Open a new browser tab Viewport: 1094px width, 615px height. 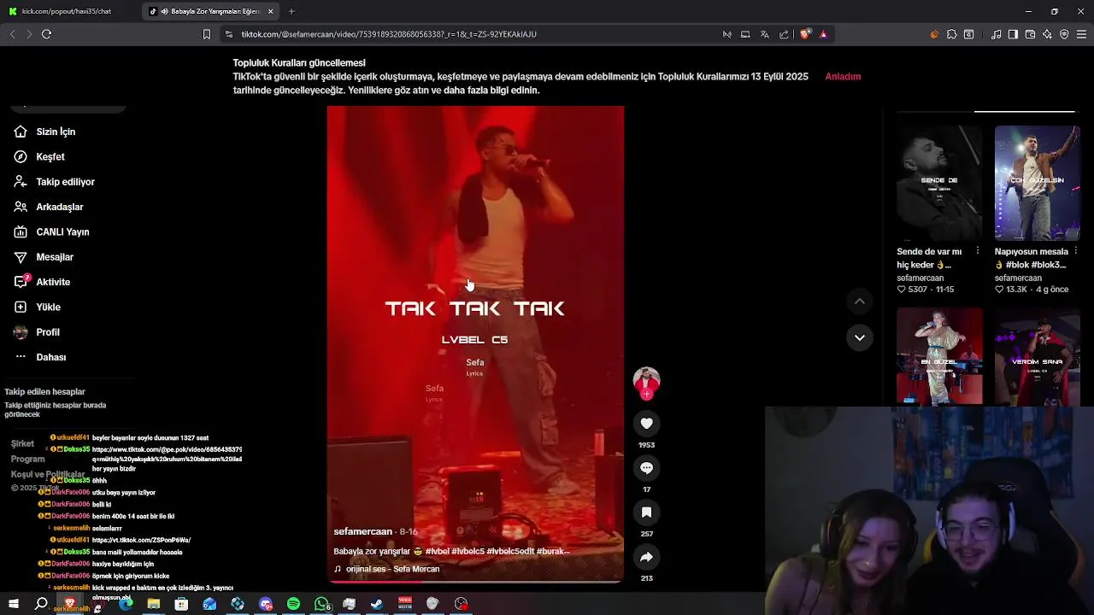tap(291, 11)
